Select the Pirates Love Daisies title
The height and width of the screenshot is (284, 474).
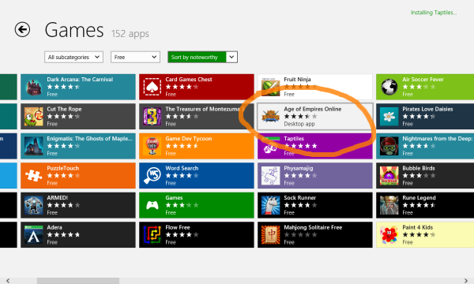427,109
